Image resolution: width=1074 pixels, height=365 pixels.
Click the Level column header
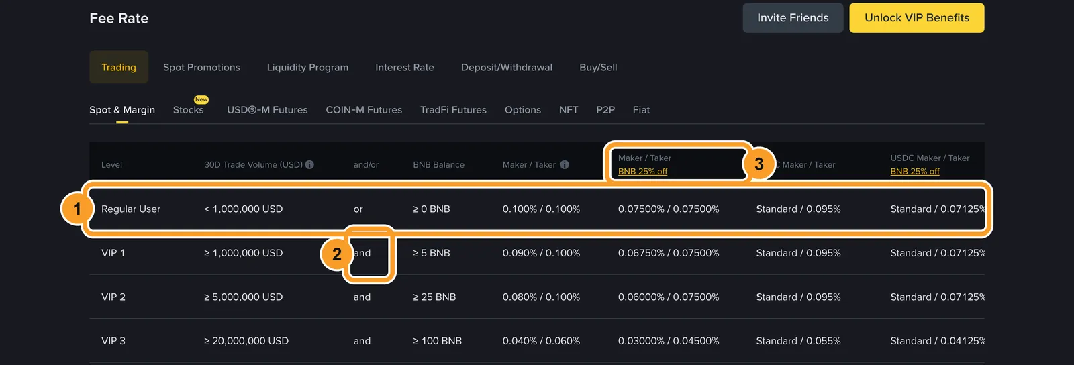[111, 164]
